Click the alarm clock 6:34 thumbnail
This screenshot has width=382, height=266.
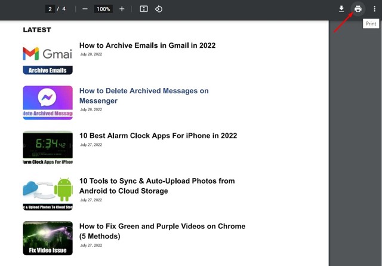pos(48,148)
